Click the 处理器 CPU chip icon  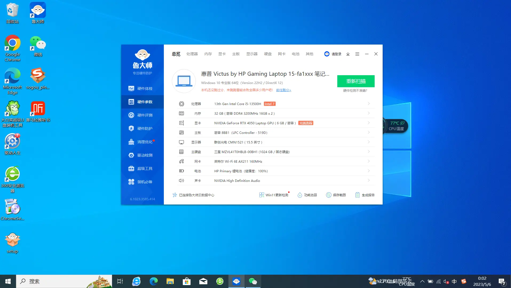coord(181,104)
